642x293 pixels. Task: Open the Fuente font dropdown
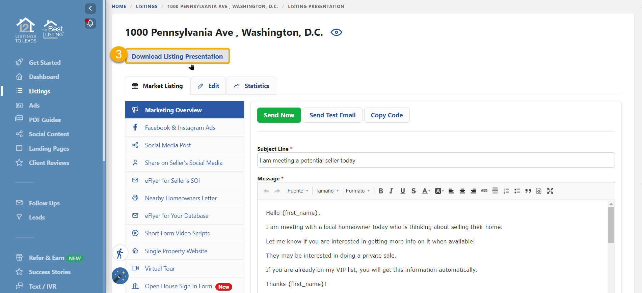tap(298, 191)
